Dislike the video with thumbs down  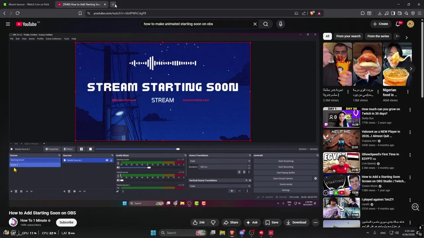click(x=213, y=222)
